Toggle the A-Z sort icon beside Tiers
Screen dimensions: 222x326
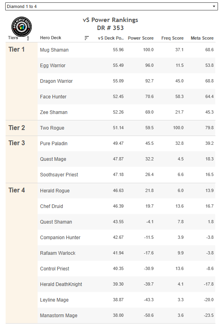(x=28, y=38)
